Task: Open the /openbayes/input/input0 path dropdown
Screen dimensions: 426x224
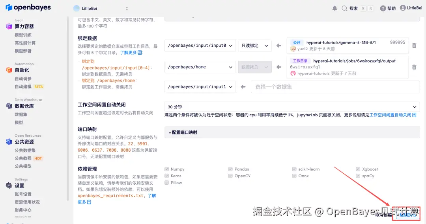Action: point(200,46)
